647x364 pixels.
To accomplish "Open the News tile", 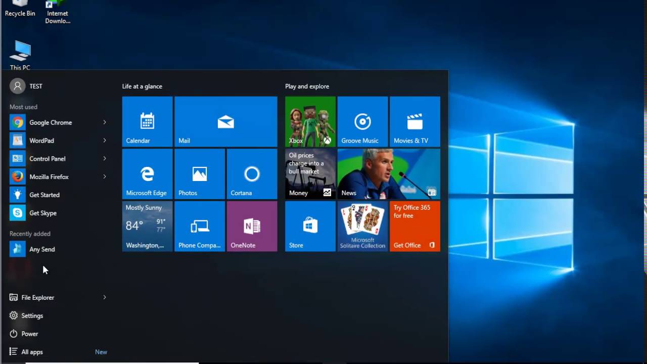I will 389,174.
